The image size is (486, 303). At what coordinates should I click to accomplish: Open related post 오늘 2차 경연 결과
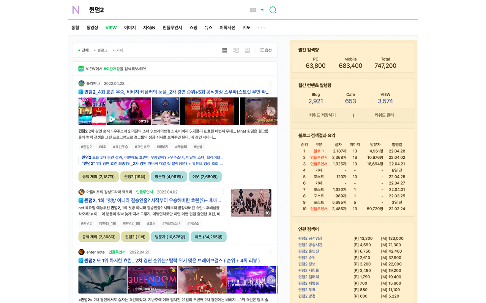point(152,157)
